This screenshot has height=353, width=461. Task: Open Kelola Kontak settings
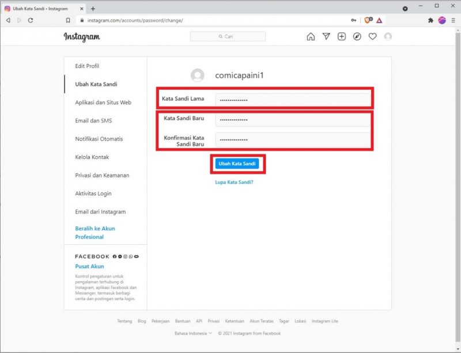92,157
